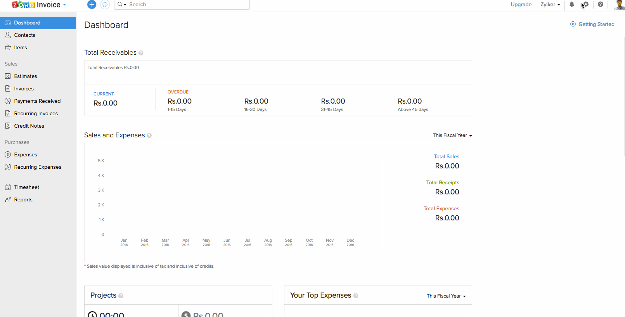Open the Getting Started link
Screen dimensions: 625x317
[596, 24]
